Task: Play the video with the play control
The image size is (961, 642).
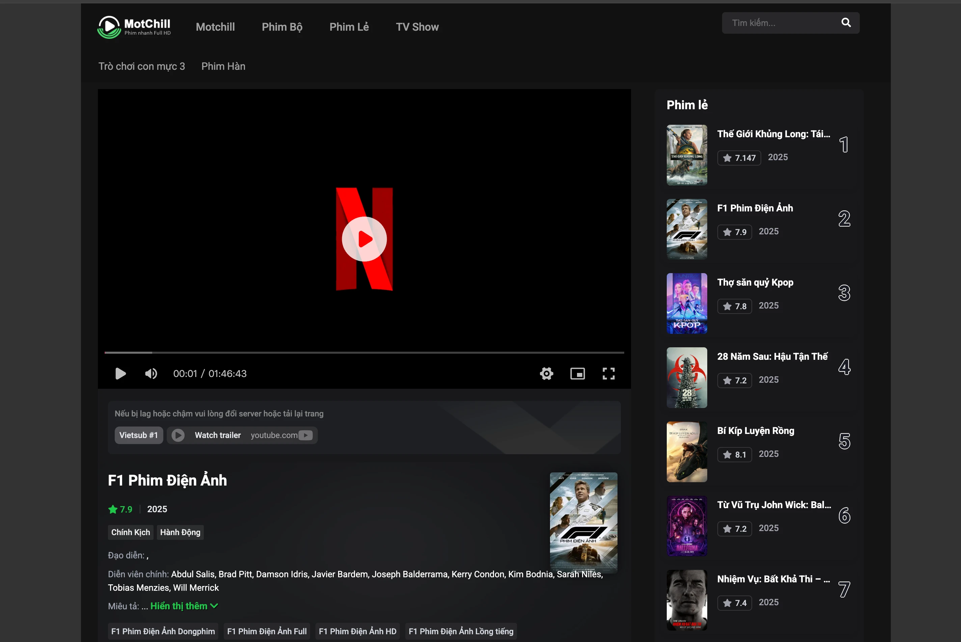Action: 120,373
